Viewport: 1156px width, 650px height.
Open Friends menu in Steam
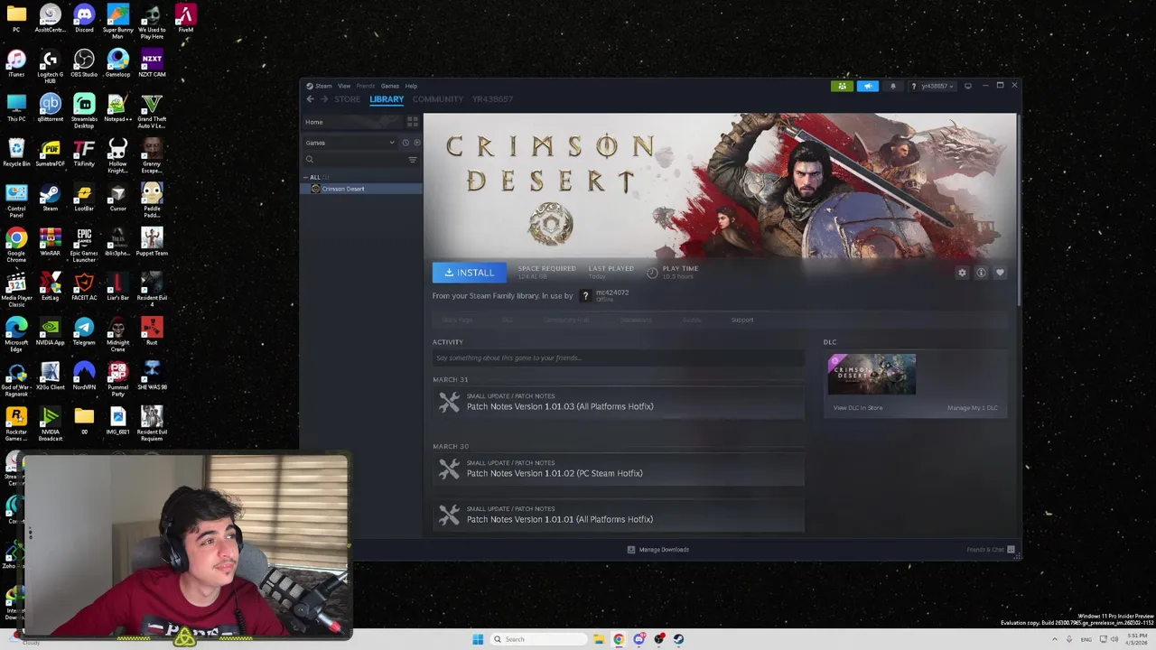coord(366,86)
